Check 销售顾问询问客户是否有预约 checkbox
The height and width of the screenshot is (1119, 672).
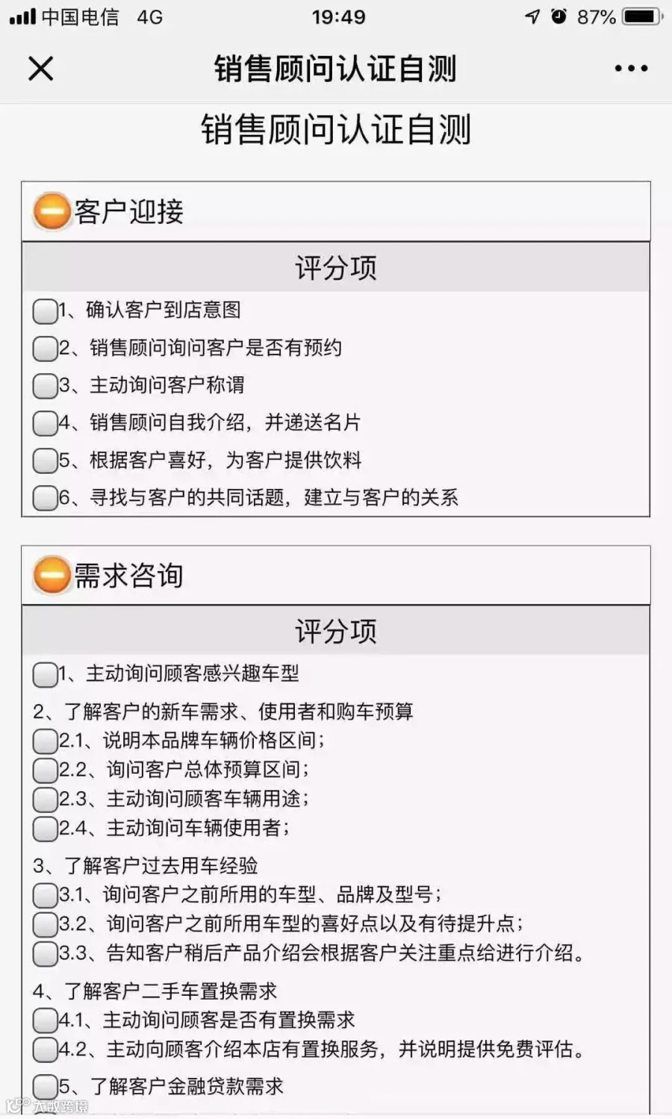click(x=46, y=349)
